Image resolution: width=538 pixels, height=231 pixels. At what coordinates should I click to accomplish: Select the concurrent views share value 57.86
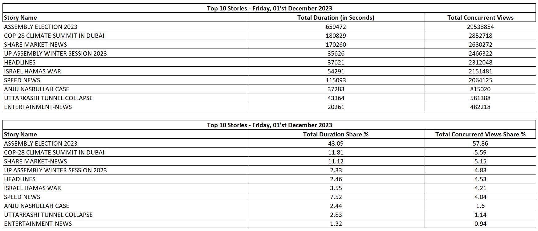(480, 143)
